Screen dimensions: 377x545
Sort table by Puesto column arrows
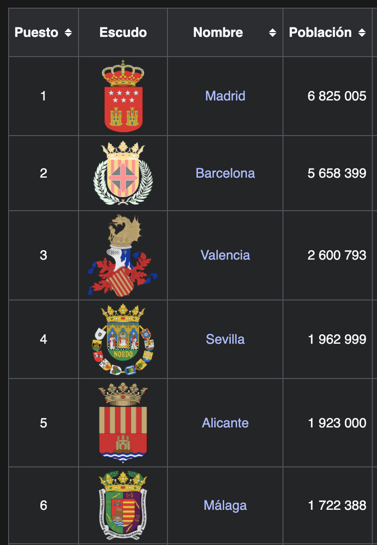68,33
